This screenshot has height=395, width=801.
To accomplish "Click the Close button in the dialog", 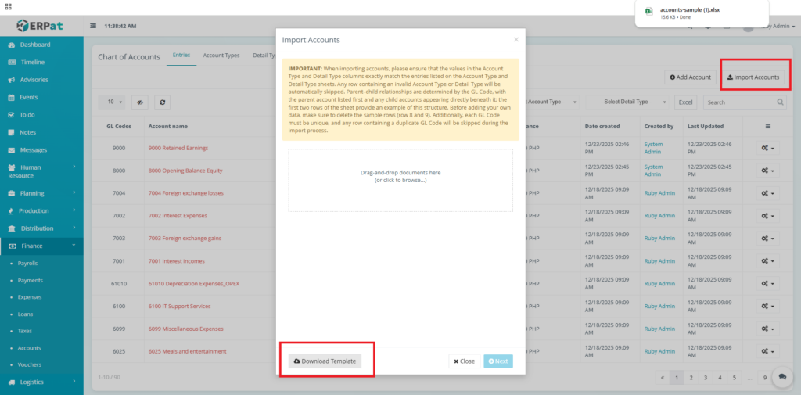I will [465, 361].
